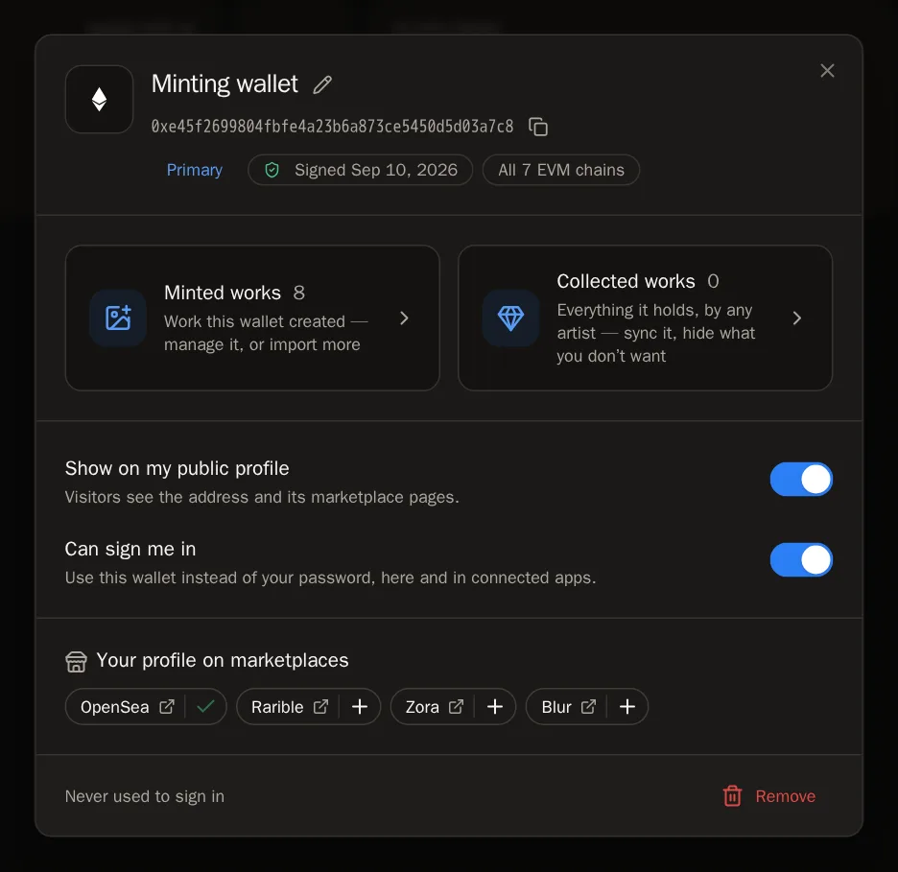Image resolution: width=898 pixels, height=872 pixels.
Task: Toggle Show on my public profile
Action: pyautogui.click(x=801, y=480)
